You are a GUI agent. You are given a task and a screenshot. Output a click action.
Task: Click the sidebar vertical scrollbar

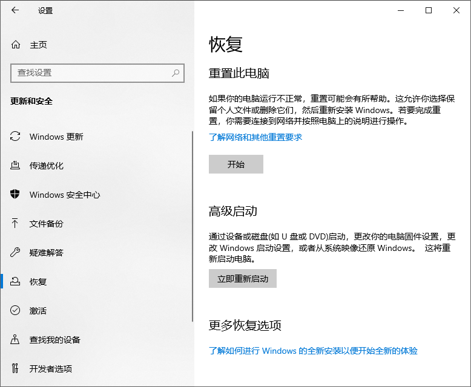tap(193, 227)
